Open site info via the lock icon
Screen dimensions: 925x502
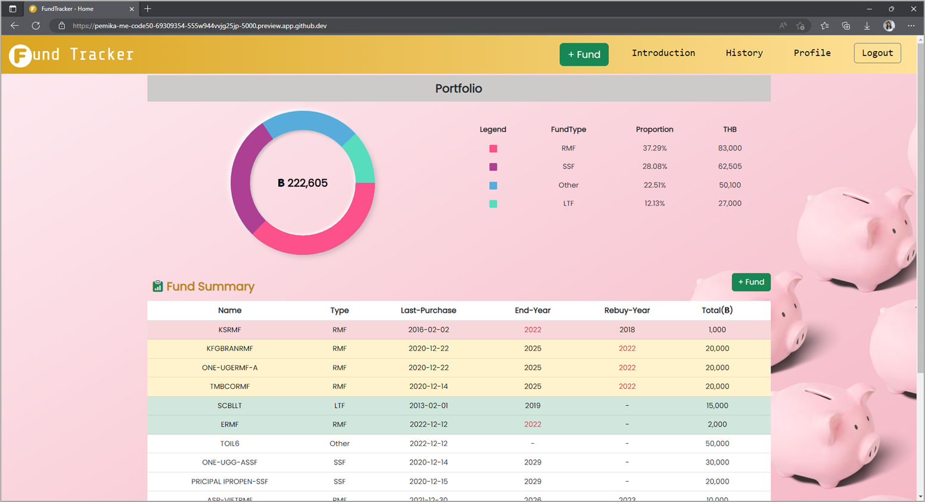61,26
